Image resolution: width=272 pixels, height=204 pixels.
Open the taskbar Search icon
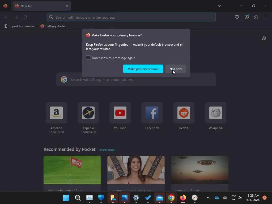[x=78, y=198]
